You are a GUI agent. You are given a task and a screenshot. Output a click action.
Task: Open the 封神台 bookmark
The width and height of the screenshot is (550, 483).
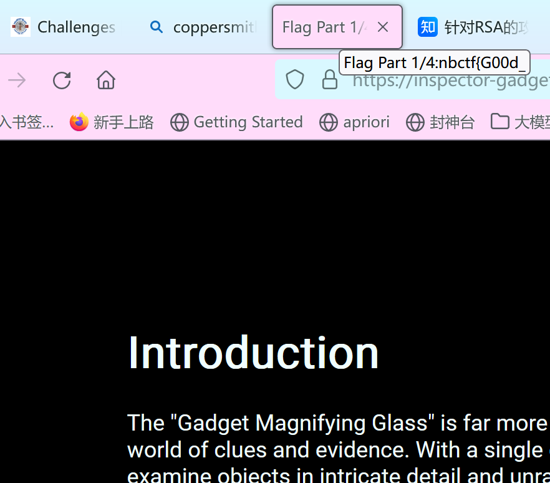(x=440, y=122)
